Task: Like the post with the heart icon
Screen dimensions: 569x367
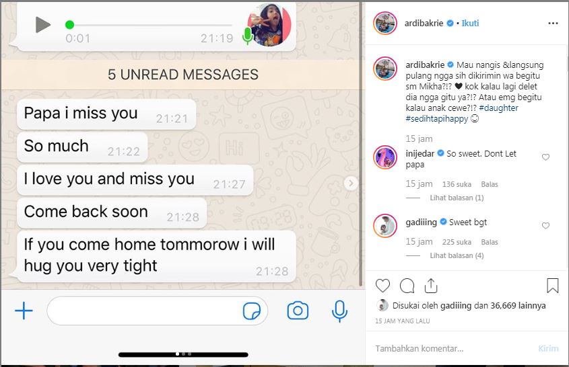Action: pyautogui.click(x=382, y=286)
